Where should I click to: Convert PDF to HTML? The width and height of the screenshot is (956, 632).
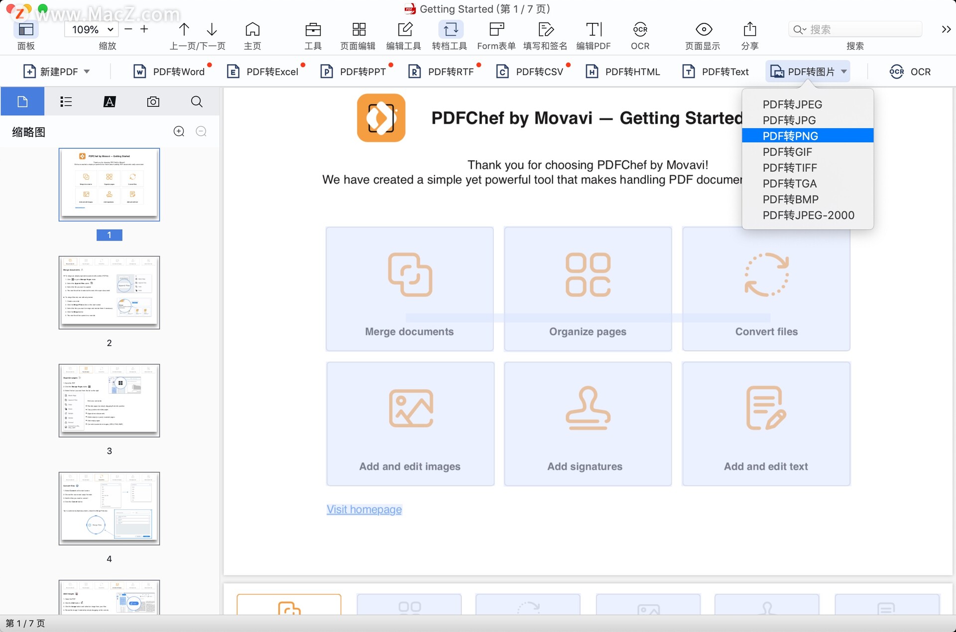click(x=623, y=72)
